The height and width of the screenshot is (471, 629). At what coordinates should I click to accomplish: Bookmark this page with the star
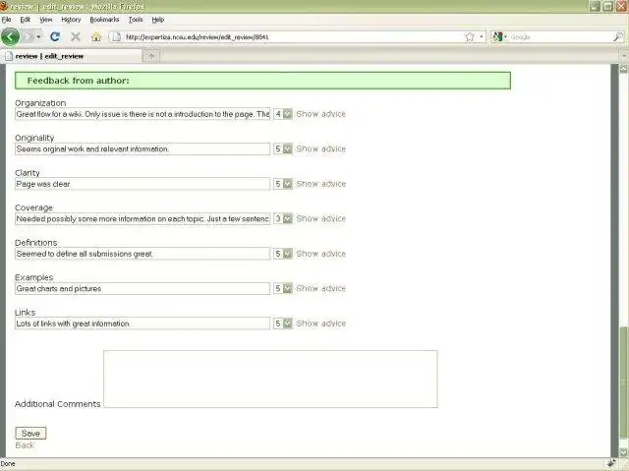pos(470,37)
